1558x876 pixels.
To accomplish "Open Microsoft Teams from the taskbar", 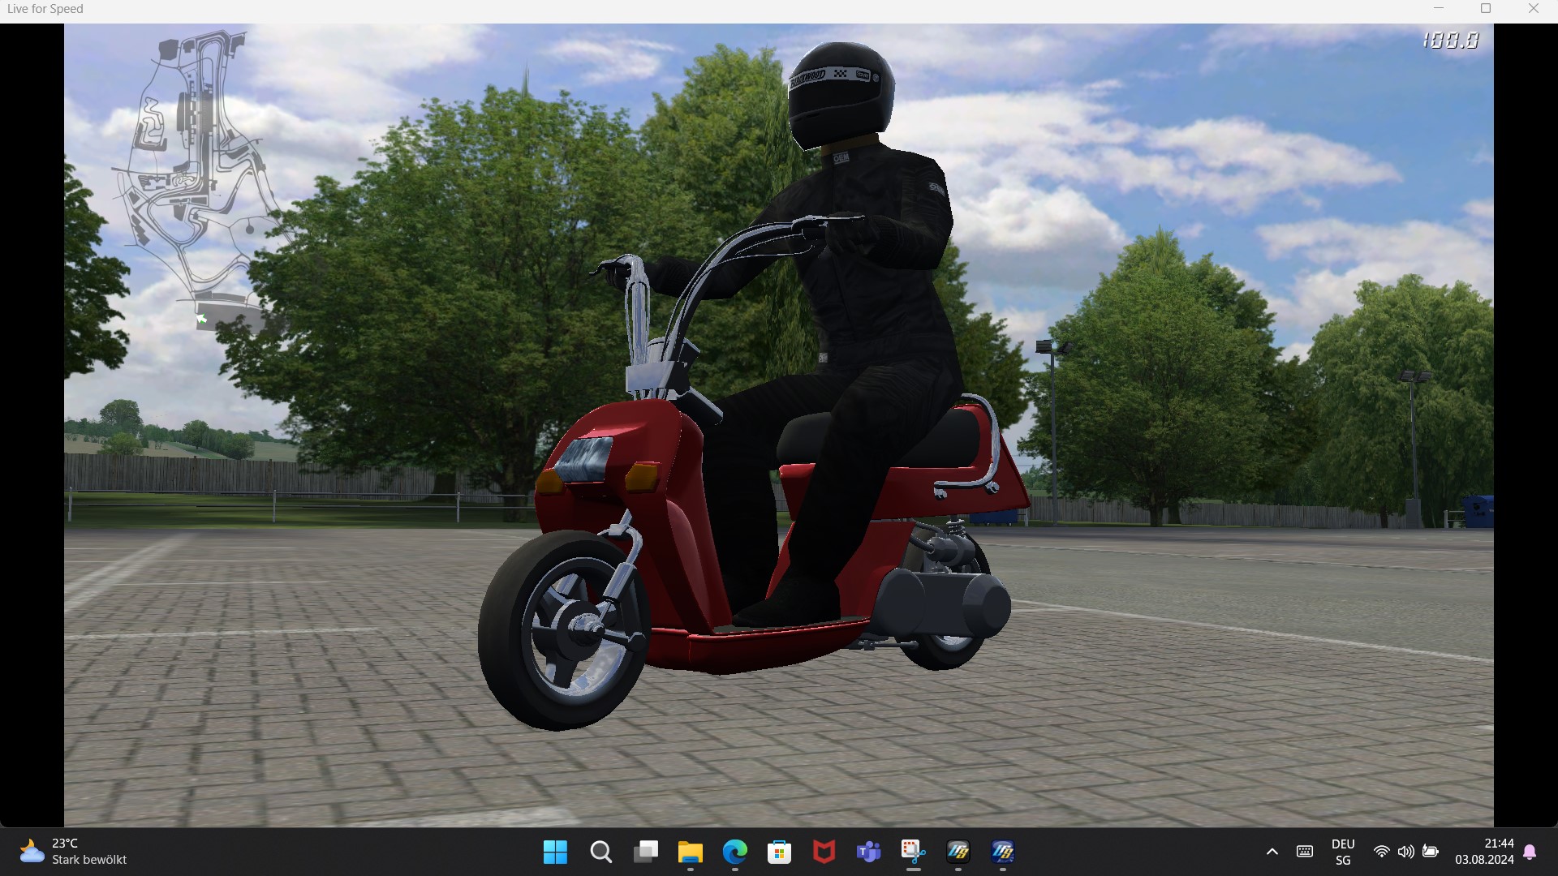I will [x=869, y=852].
